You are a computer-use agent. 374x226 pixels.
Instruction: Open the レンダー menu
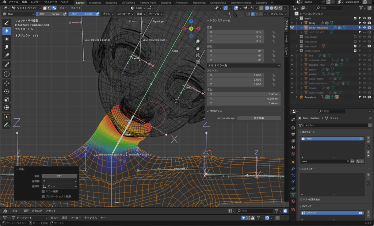[36, 2]
